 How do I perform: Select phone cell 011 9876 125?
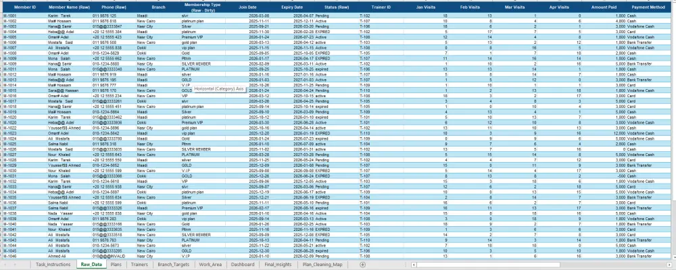[114, 16]
